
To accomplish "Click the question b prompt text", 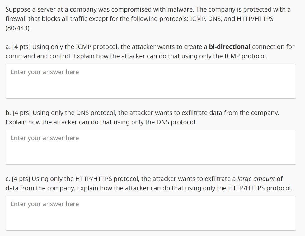I will [x=142, y=117].
